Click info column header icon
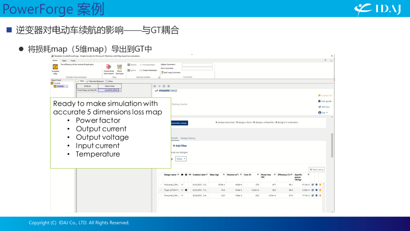410x231 pixels. (186, 175)
